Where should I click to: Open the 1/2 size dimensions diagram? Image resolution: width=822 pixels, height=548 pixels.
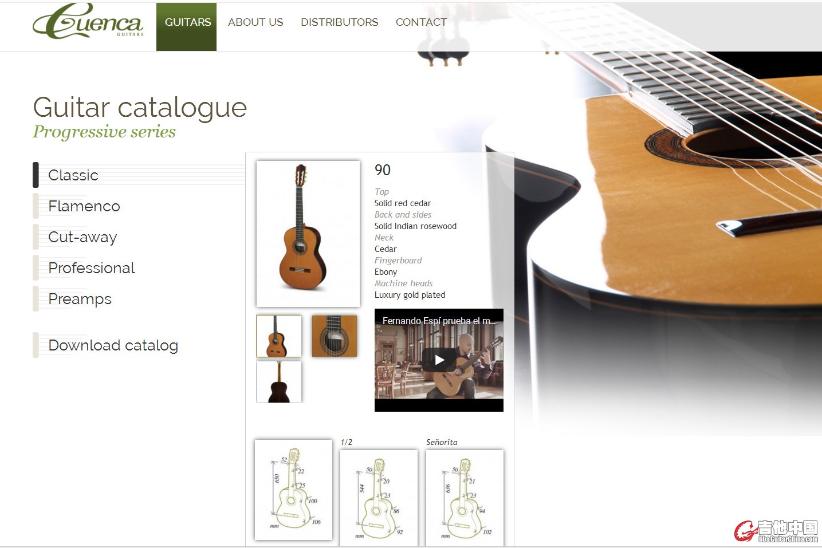(379, 498)
